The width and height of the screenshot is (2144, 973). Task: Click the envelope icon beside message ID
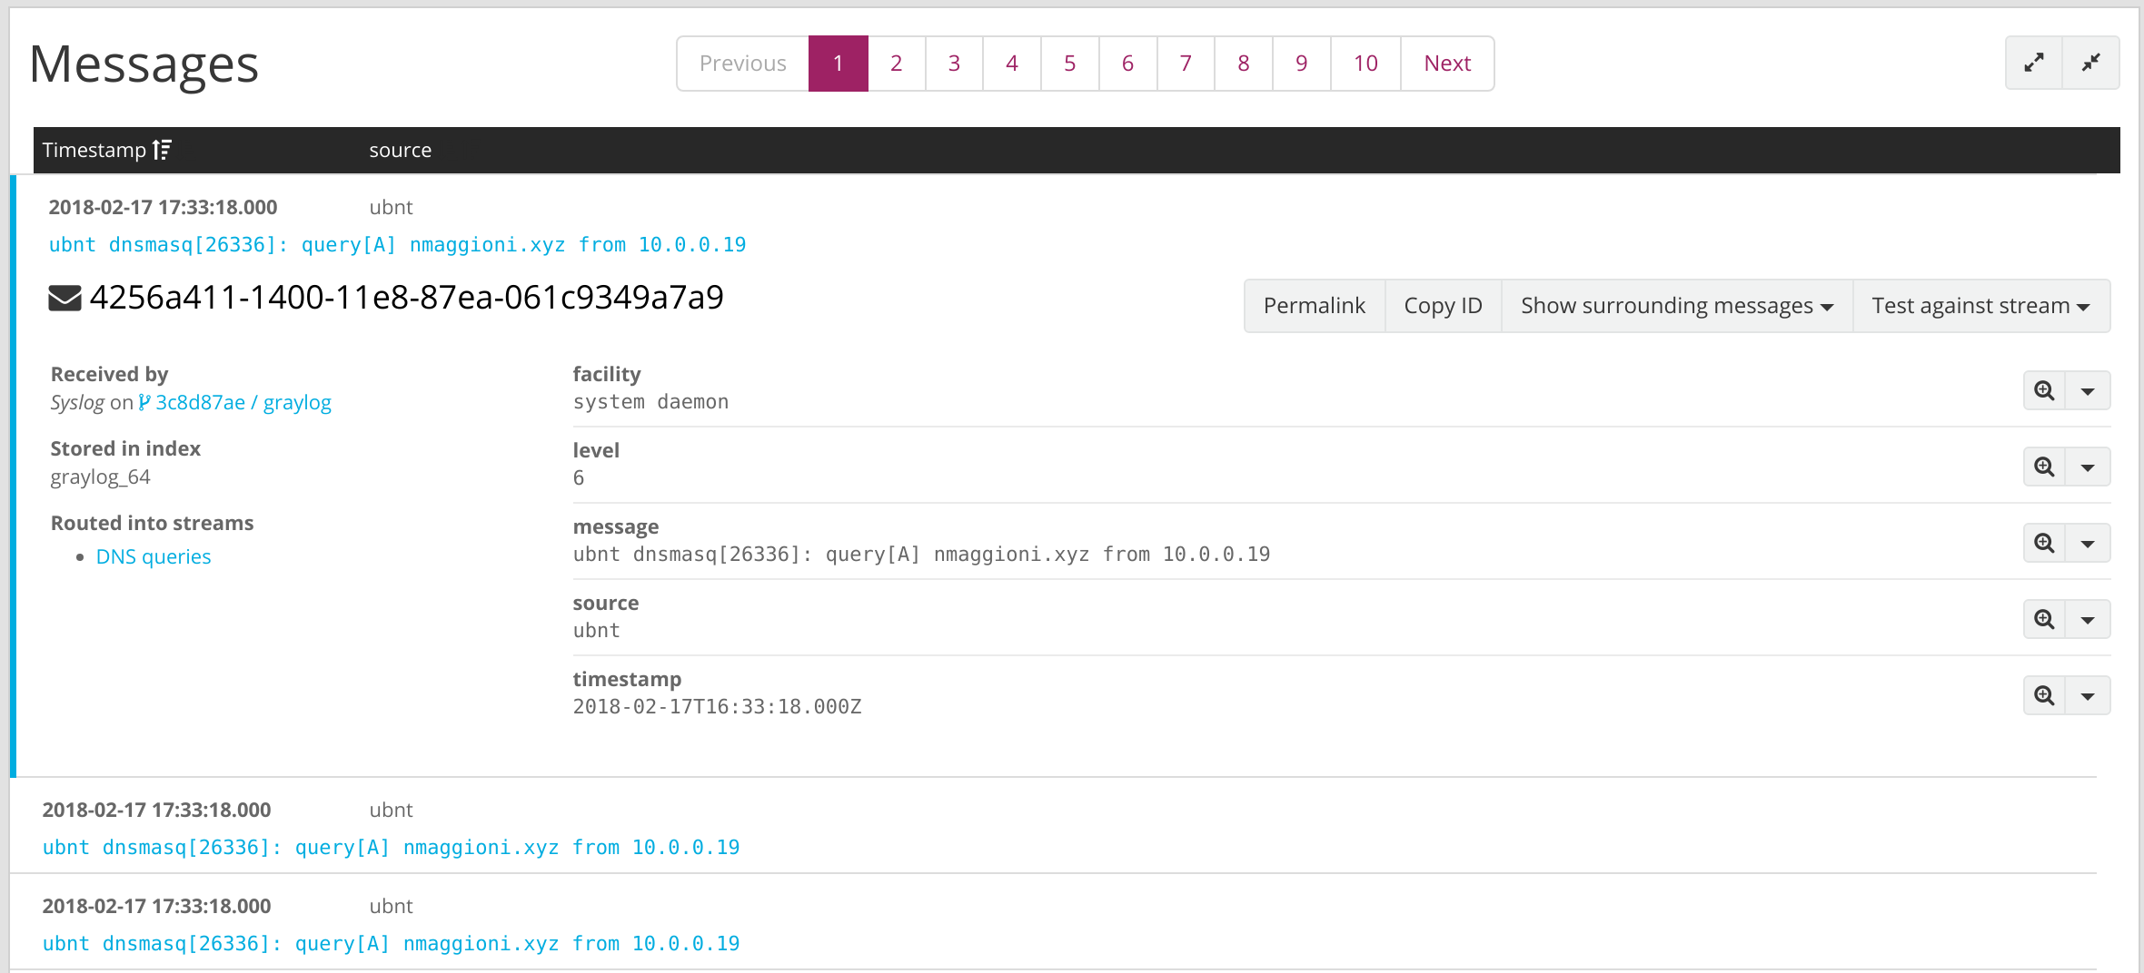(x=65, y=298)
